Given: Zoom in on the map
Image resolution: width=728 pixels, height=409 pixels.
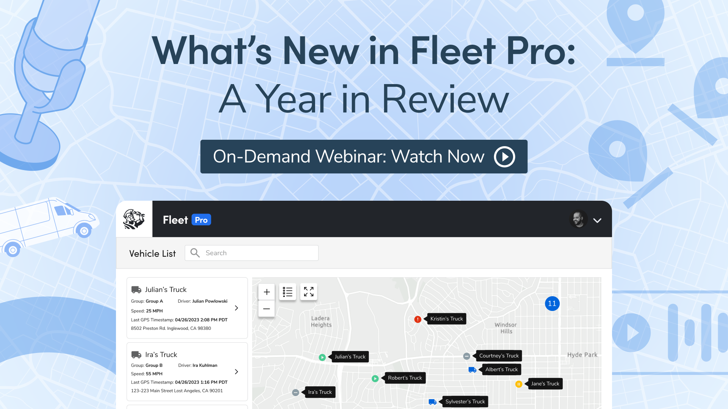Looking at the screenshot, I should point(267,292).
